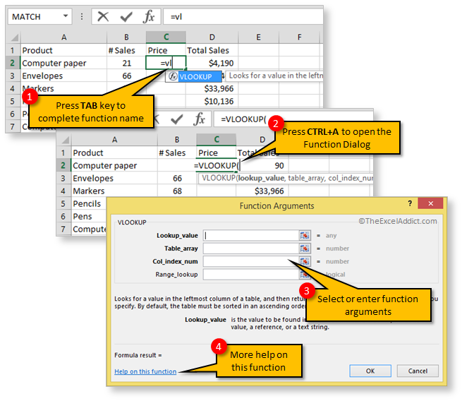Collapse dialog via Lookup_value range selector icon
The height and width of the screenshot is (401, 462).
coord(305,236)
